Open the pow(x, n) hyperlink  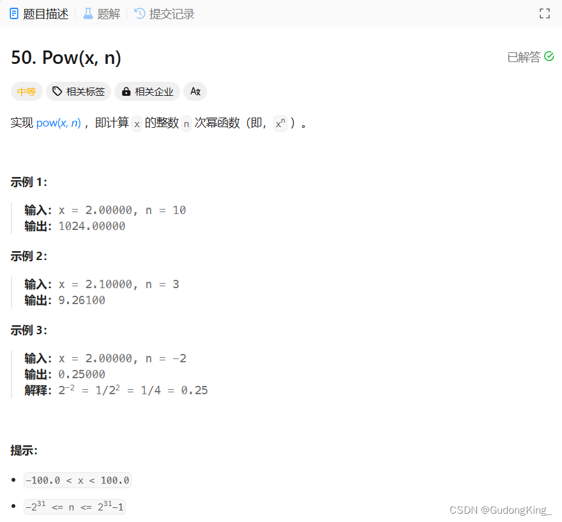coord(59,123)
